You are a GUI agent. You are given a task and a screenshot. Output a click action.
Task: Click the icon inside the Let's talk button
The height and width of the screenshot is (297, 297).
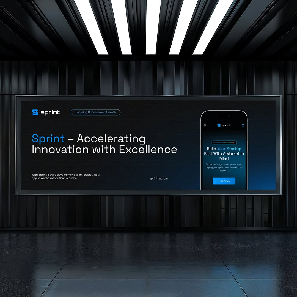click(x=218, y=181)
